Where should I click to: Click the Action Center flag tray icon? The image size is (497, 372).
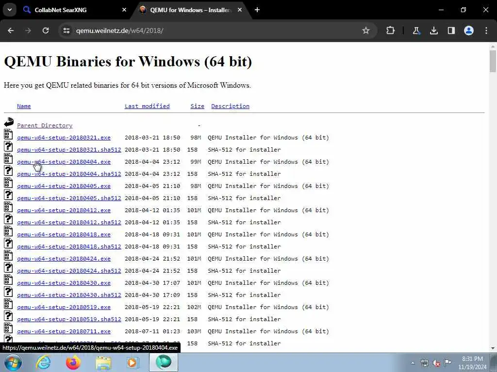pos(447,362)
